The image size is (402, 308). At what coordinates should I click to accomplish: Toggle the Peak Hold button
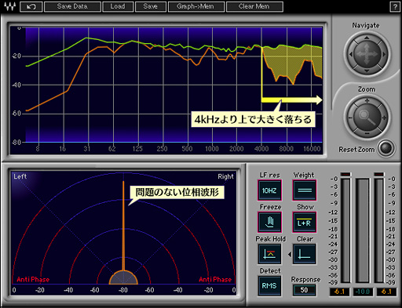point(269,254)
